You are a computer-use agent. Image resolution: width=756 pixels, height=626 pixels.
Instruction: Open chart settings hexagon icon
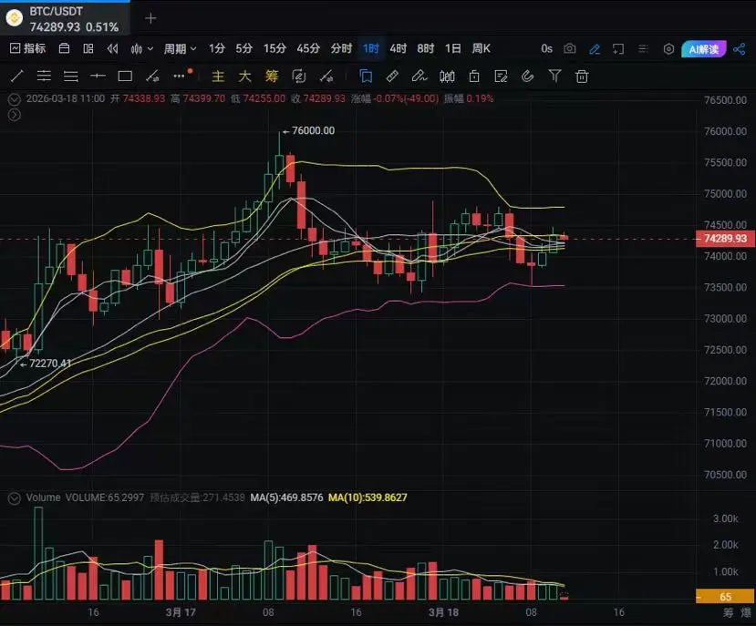pos(668,48)
